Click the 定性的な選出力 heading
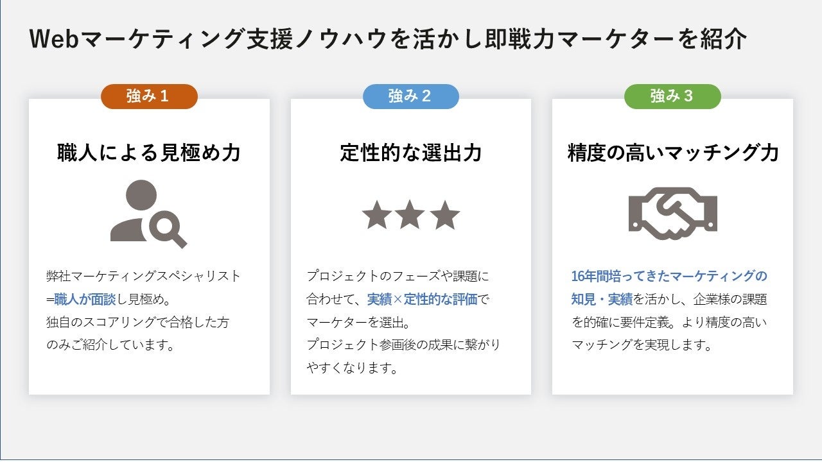This screenshot has height=462, width=822. pyautogui.click(x=411, y=153)
